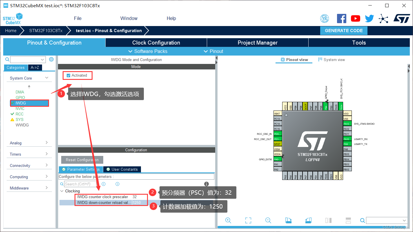Open the Help menu

[x=171, y=18]
